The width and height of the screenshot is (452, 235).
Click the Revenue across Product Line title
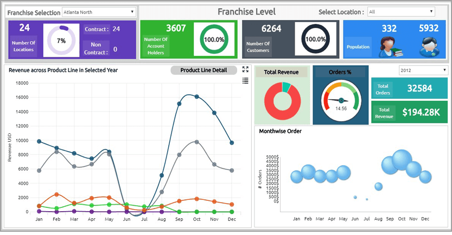(63, 70)
